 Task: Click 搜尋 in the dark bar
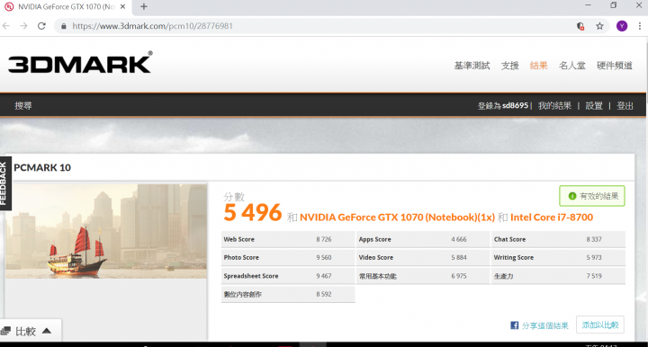pos(23,105)
